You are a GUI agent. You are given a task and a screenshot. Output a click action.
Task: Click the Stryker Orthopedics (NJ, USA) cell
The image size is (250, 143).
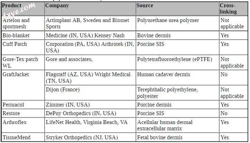(x=90, y=137)
